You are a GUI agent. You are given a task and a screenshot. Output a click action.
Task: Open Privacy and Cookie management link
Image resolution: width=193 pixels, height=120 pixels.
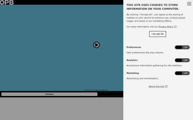(96, 90)
